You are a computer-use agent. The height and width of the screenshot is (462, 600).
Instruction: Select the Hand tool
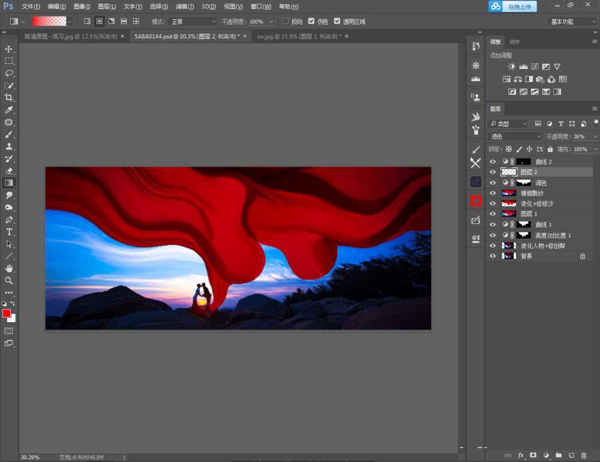coord(9,268)
